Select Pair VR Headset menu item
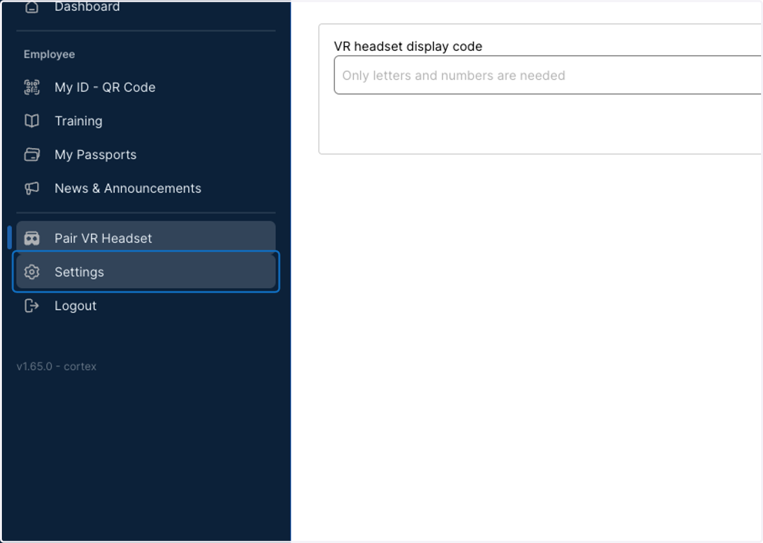The height and width of the screenshot is (543, 763). [x=146, y=238]
